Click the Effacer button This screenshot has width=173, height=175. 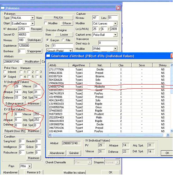click(67, 23)
